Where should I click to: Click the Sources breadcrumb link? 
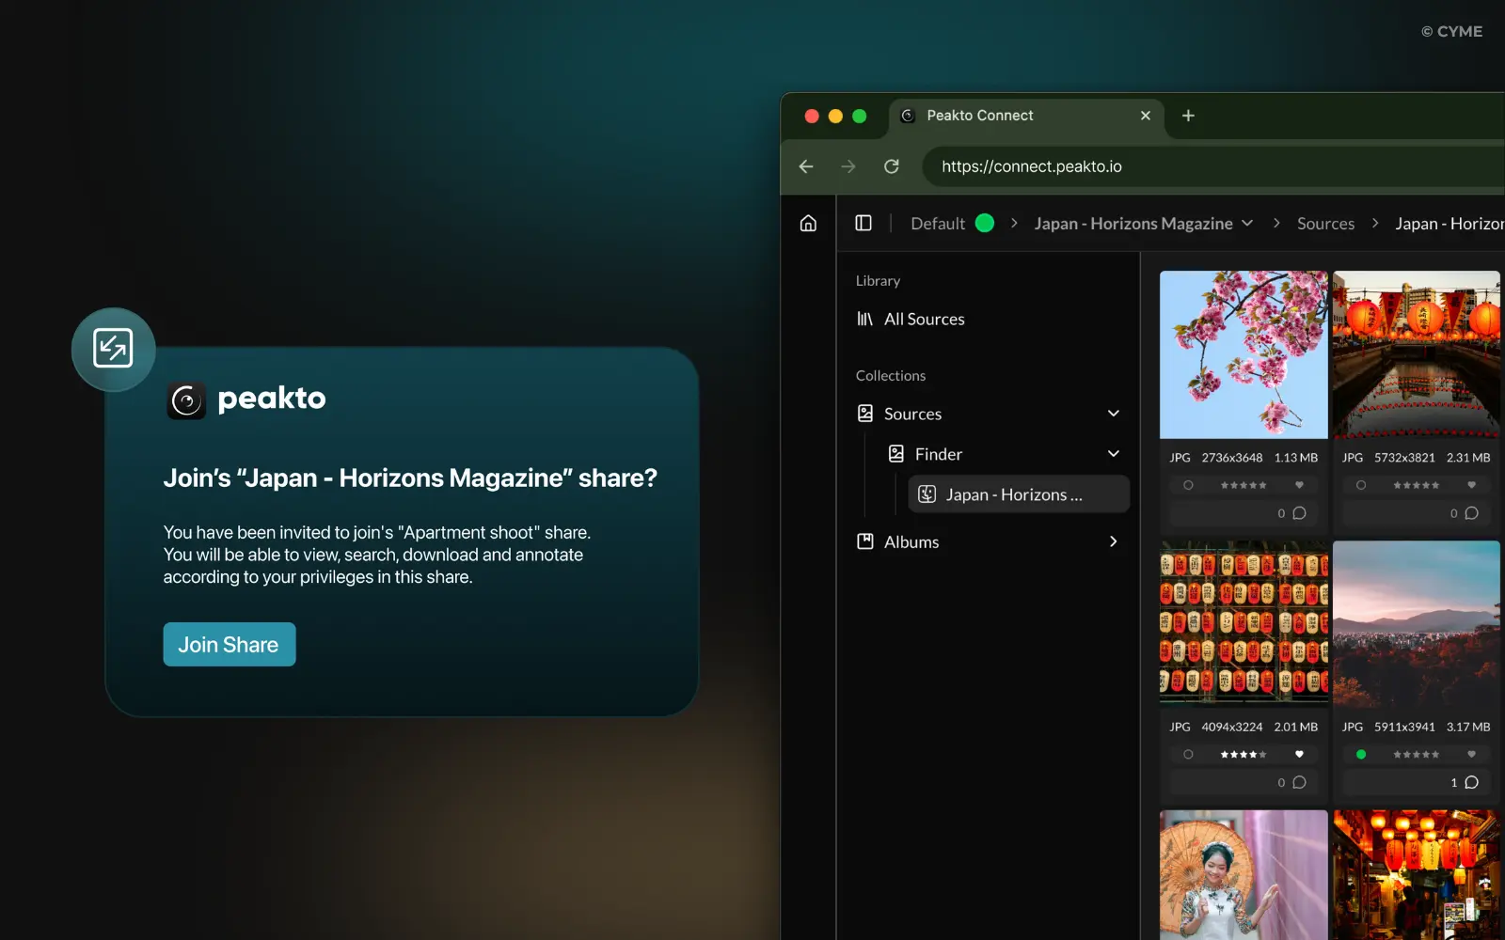pyautogui.click(x=1325, y=224)
